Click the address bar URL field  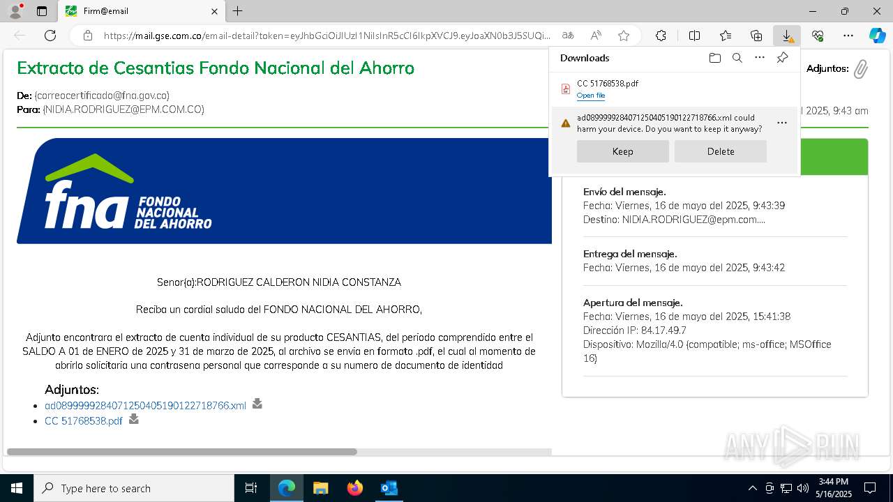pyautogui.click(x=327, y=36)
